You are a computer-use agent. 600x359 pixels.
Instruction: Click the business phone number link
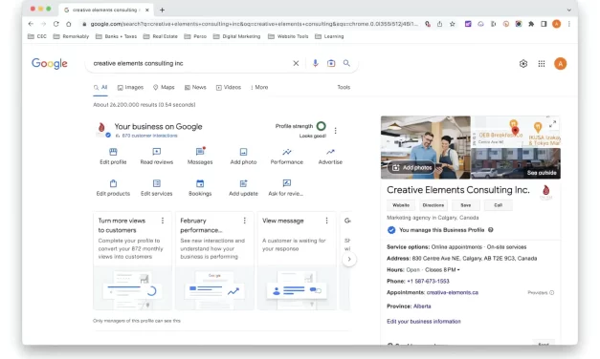click(428, 281)
